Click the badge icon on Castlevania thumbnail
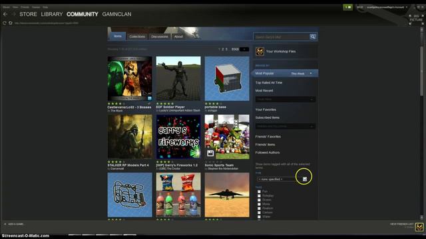This screenshot has width=426, height=239. [149, 98]
